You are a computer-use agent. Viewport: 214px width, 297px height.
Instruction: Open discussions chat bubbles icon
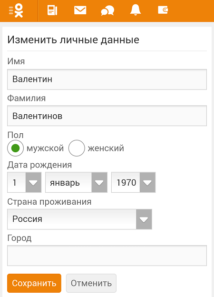tap(107, 10)
